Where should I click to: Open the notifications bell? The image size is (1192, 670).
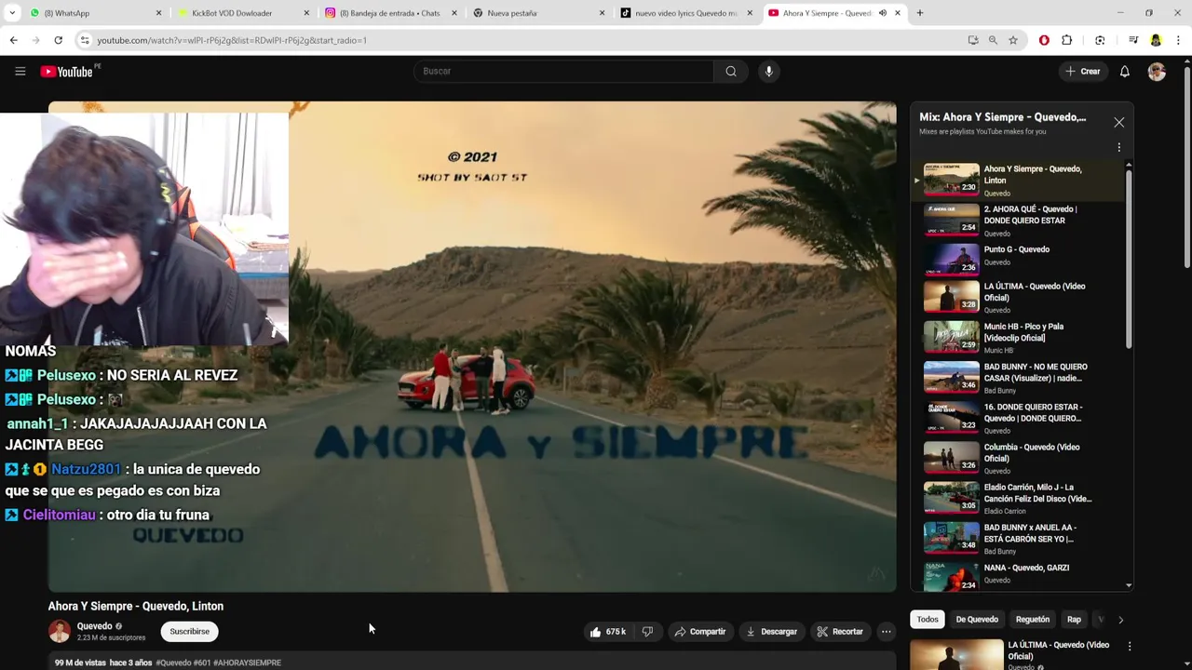pyautogui.click(x=1124, y=71)
